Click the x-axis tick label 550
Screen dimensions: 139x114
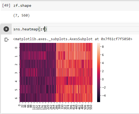(x=91, y=107)
